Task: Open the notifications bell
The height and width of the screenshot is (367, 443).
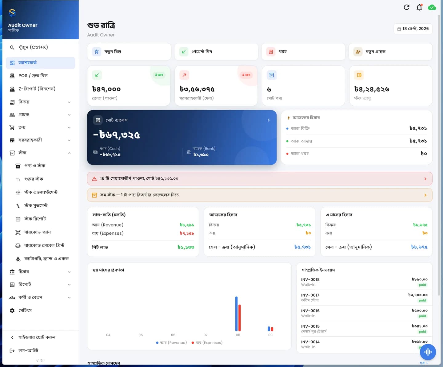Action: 419,7
